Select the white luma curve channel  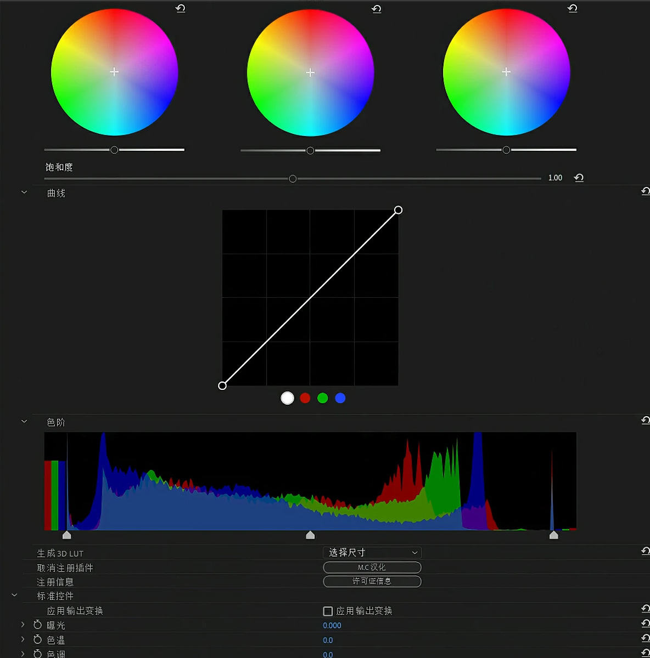[x=287, y=398]
